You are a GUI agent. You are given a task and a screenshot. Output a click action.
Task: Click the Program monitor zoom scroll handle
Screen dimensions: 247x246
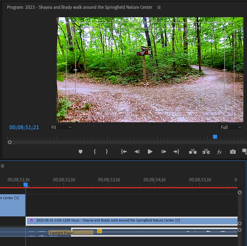[x=10, y=142]
